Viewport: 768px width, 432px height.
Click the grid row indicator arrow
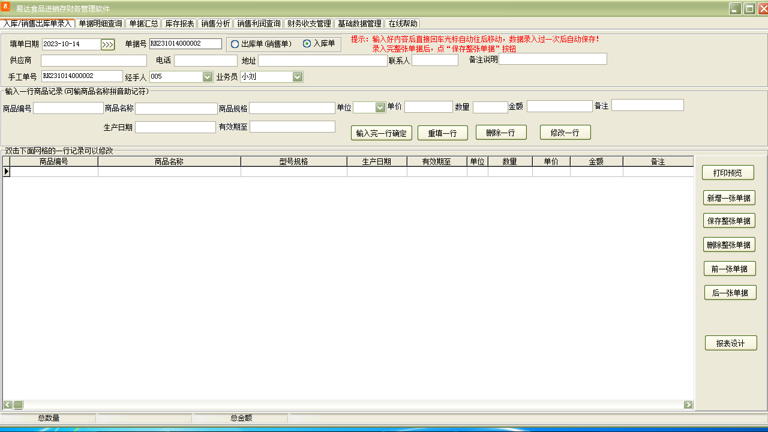pos(7,172)
